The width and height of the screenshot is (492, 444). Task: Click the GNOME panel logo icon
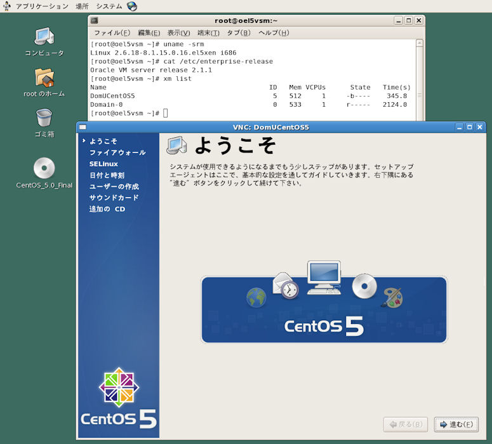coord(7,6)
